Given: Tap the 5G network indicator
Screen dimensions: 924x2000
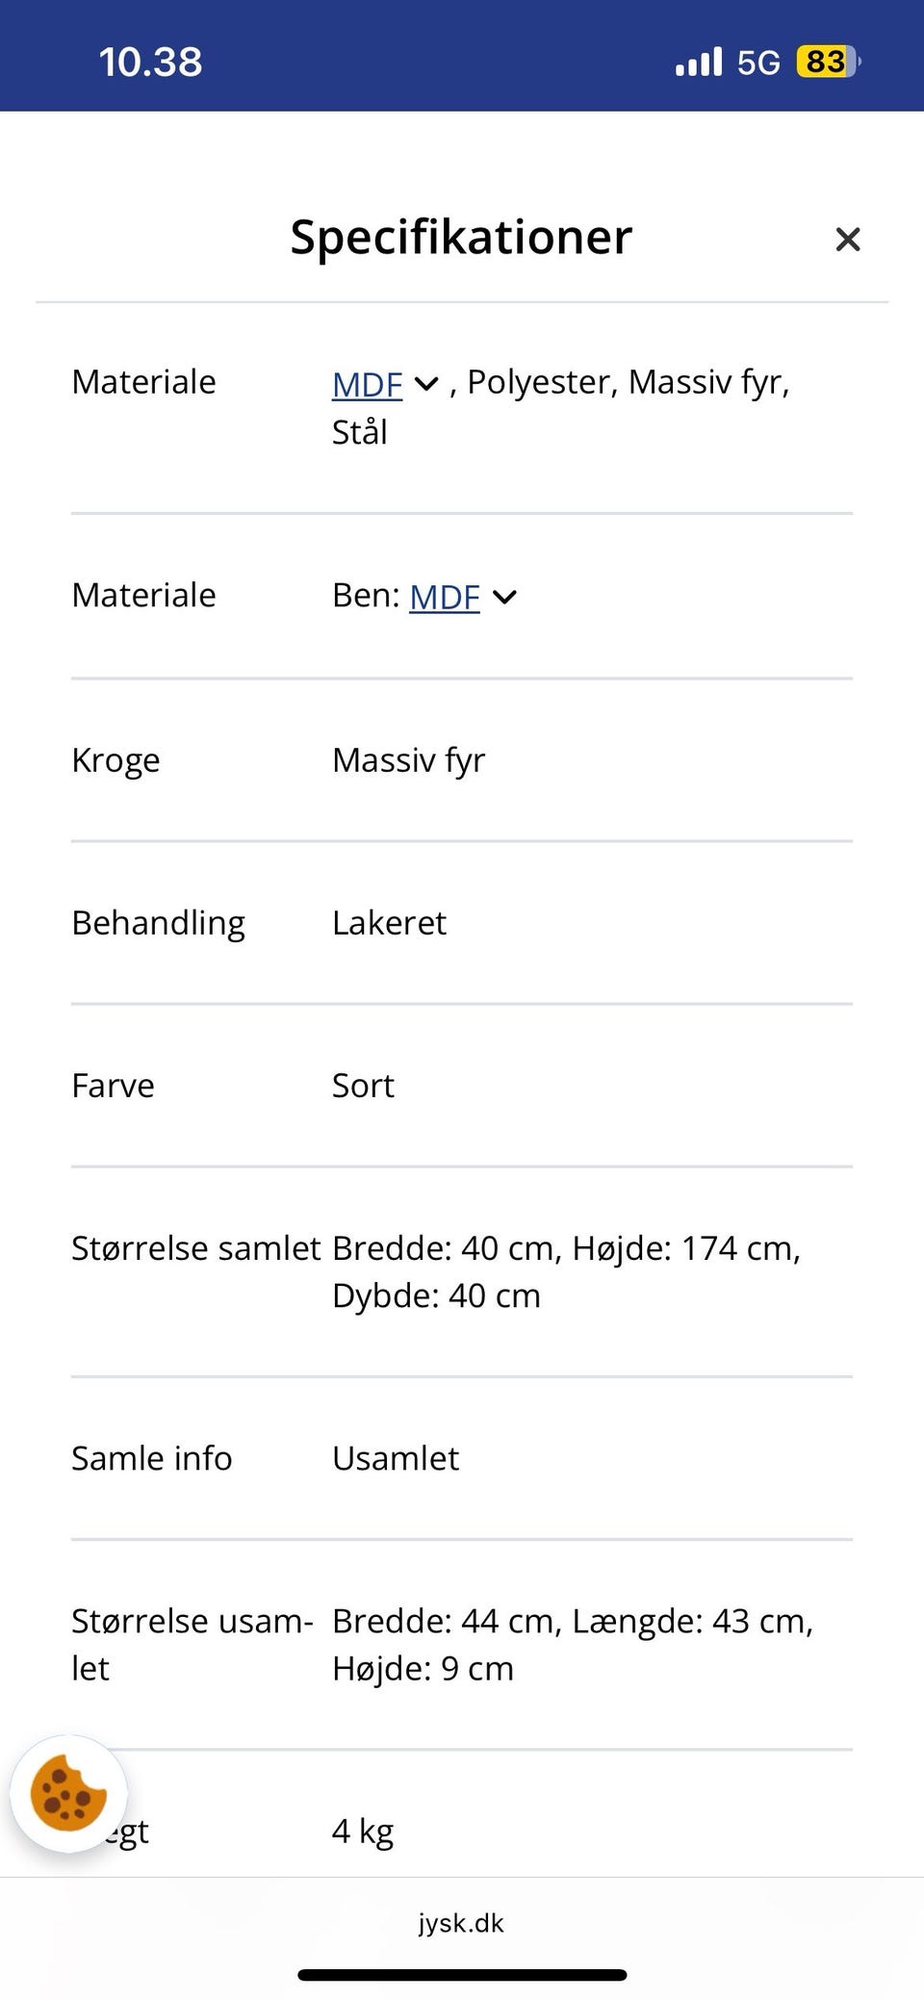Looking at the screenshot, I should coord(759,61).
